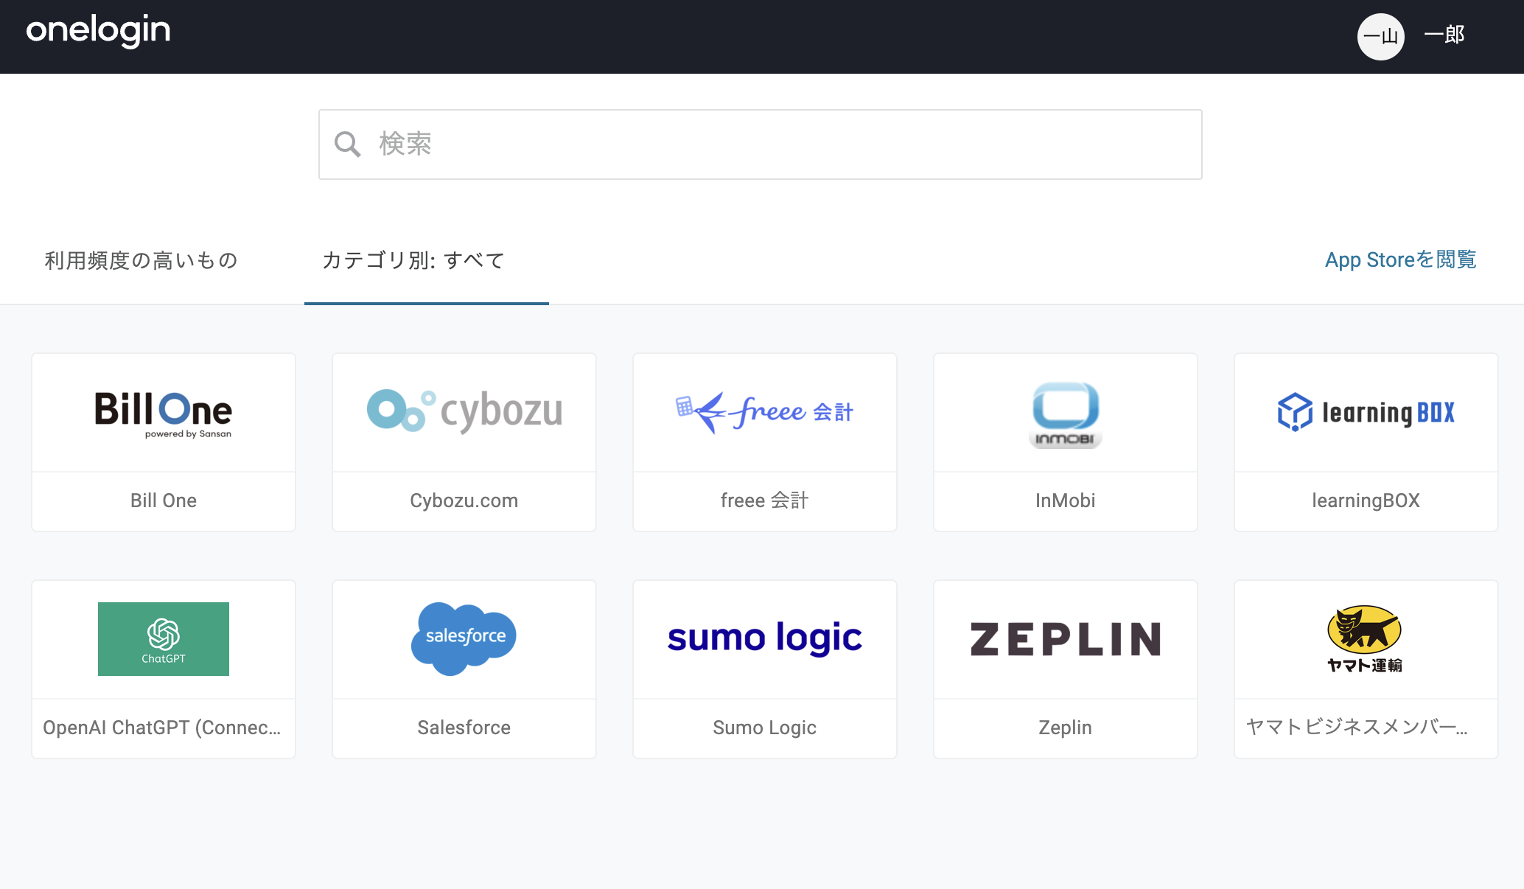1524x889 pixels.
Task: Click the magnifier search icon
Action: click(347, 144)
